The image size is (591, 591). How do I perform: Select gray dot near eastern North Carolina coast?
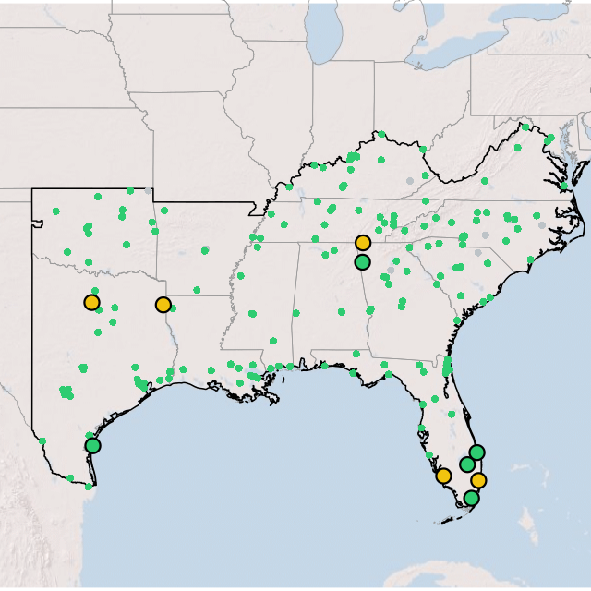point(542,225)
